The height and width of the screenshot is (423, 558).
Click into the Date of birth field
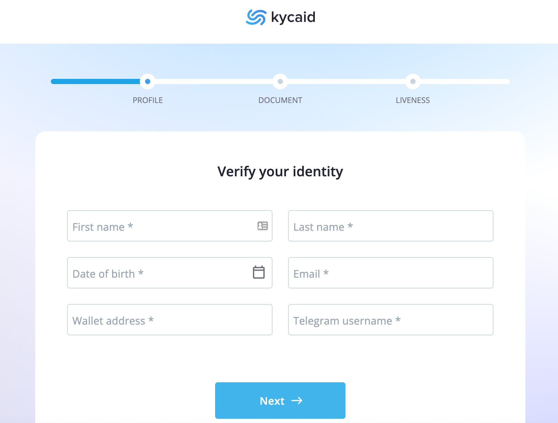pyautogui.click(x=156, y=273)
